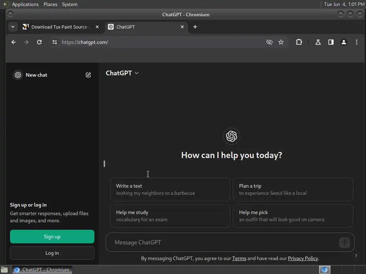Click the New chat label in sidebar
The width and height of the screenshot is (366, 274).
tap(36, 75)
